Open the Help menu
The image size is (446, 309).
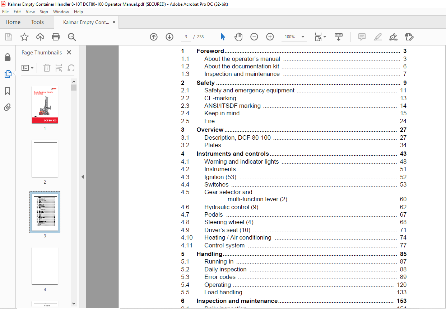[x=78, y=12]
